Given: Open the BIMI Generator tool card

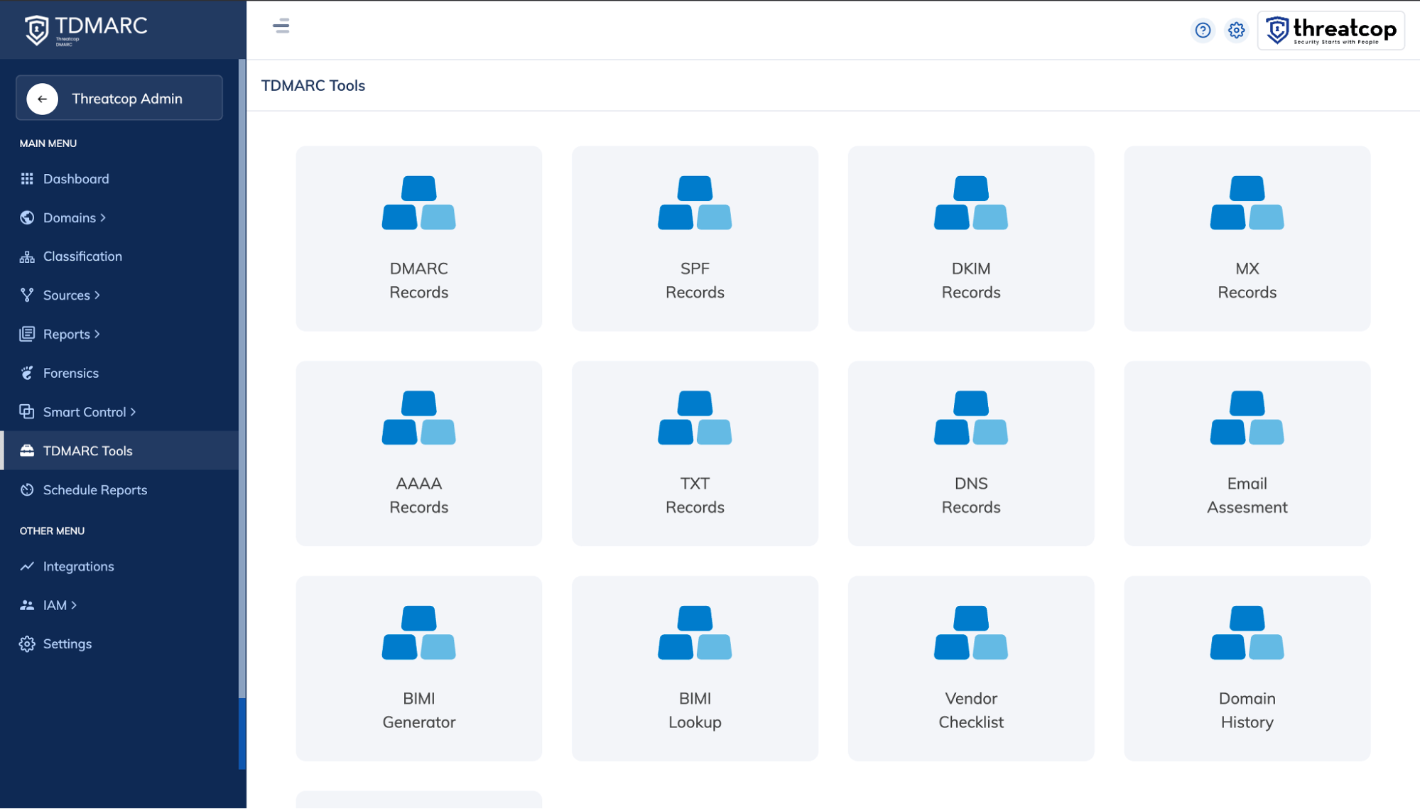Looking at the screenshot, I should click(418, 668).
